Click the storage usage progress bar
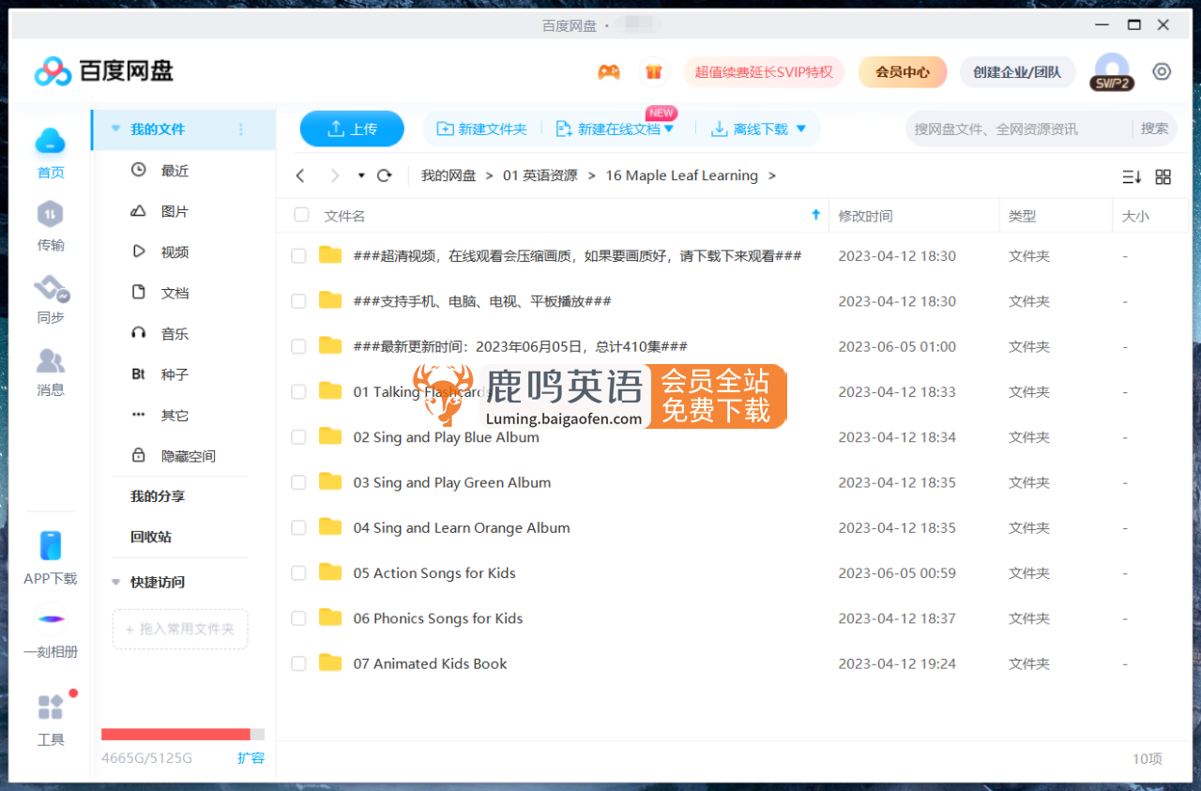 183,734
